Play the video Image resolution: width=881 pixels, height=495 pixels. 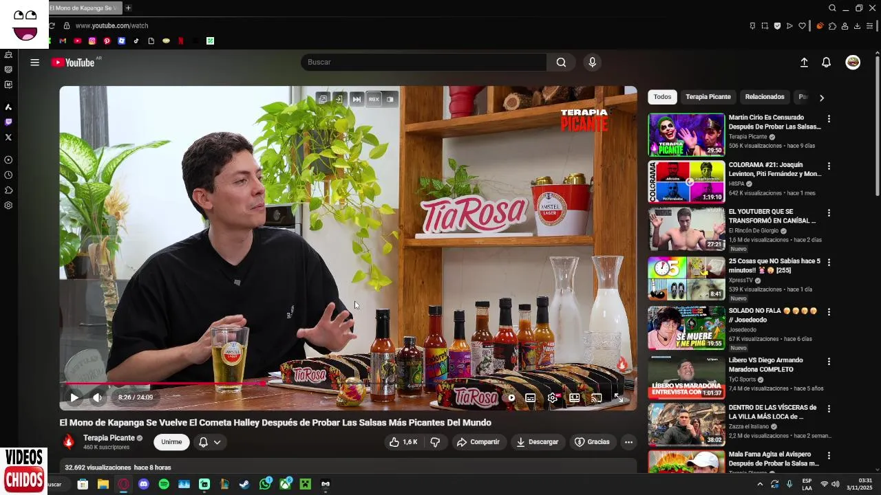(x=74, y=397)
